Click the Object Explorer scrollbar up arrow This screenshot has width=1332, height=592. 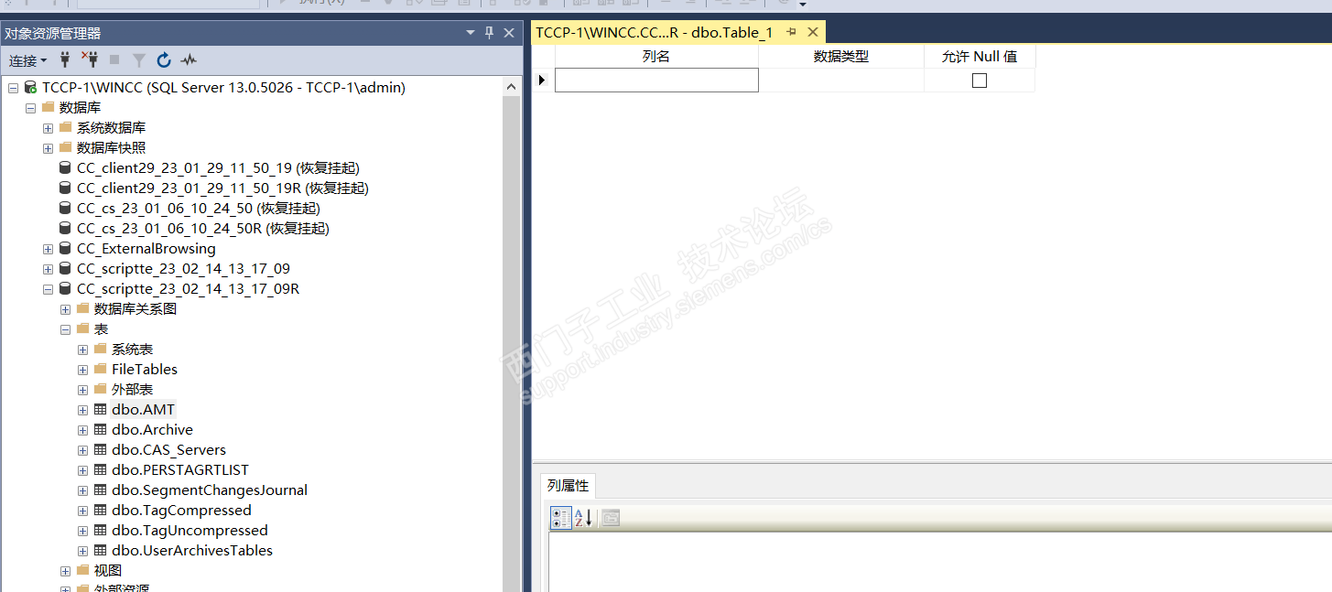(512, 86)
